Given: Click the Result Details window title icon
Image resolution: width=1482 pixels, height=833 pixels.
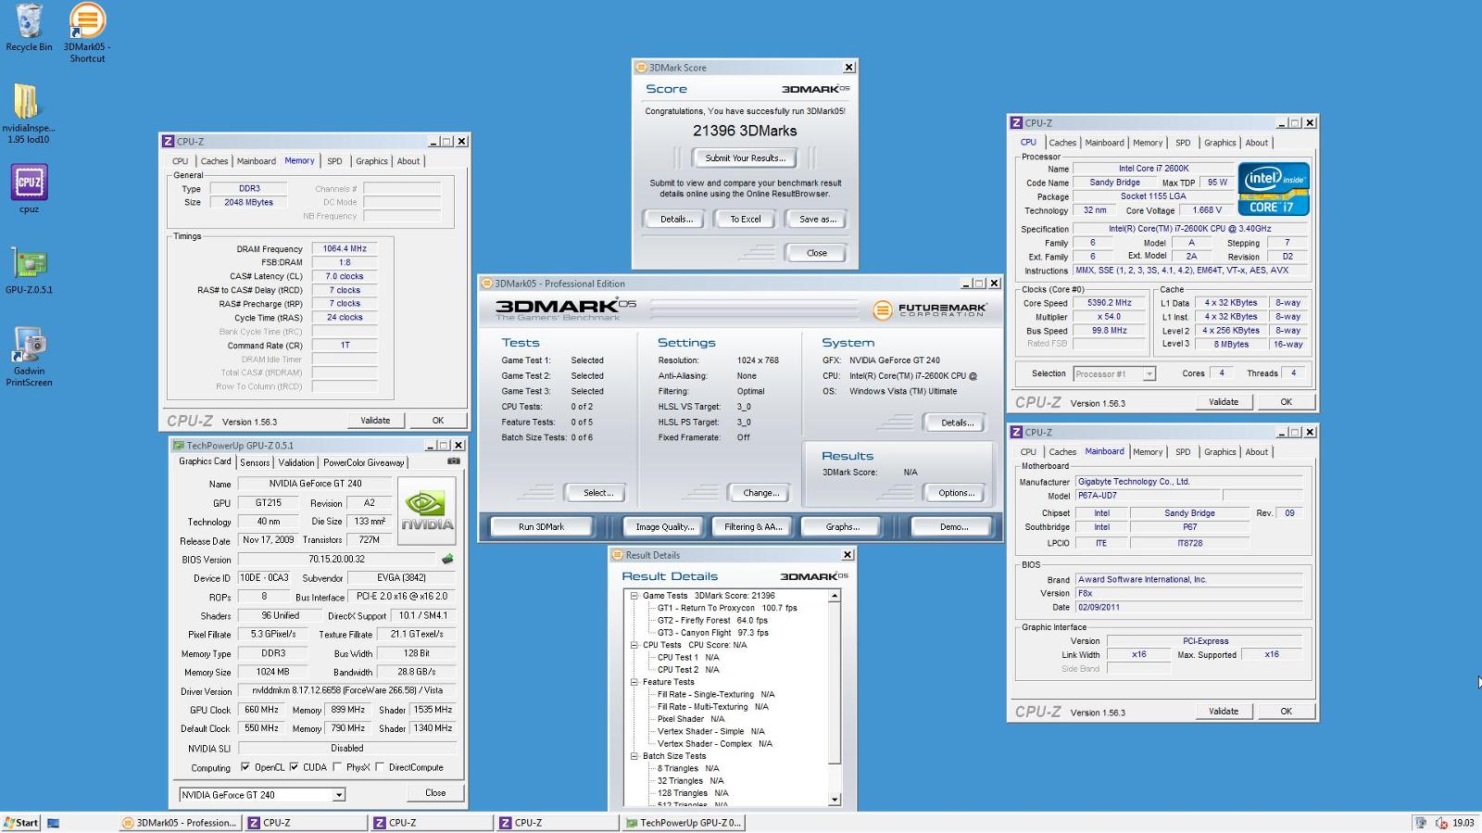Looking at the screenshot, I should (618, 555).
